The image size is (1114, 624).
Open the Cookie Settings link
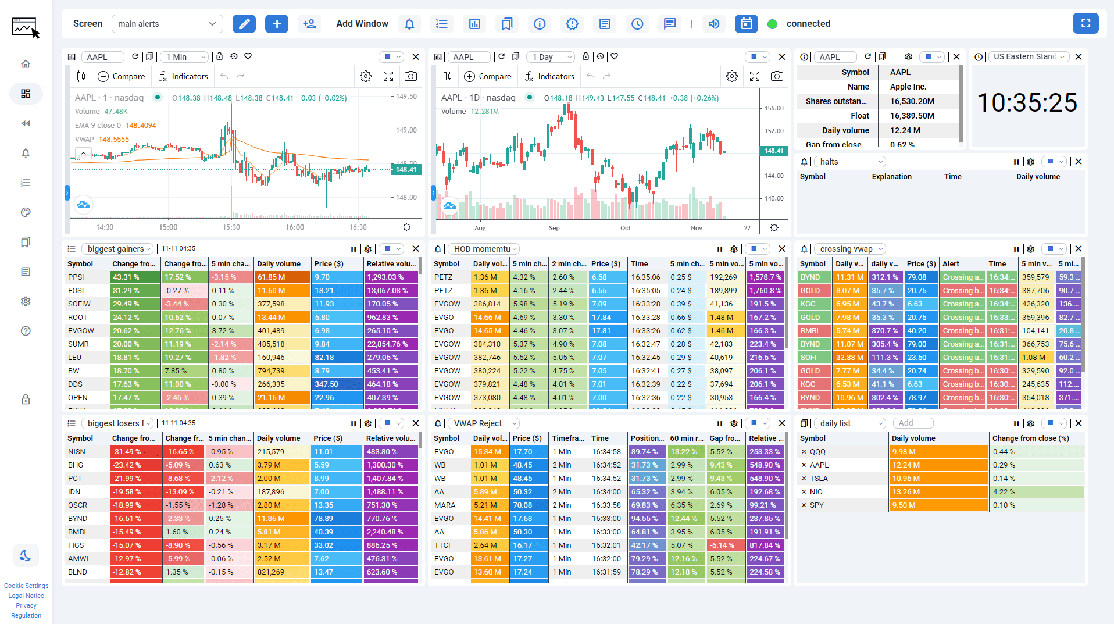(x=26, y=586)
